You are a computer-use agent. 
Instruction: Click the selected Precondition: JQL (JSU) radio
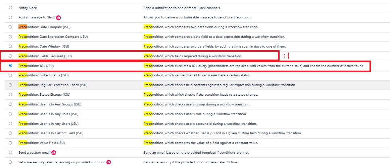10,66
